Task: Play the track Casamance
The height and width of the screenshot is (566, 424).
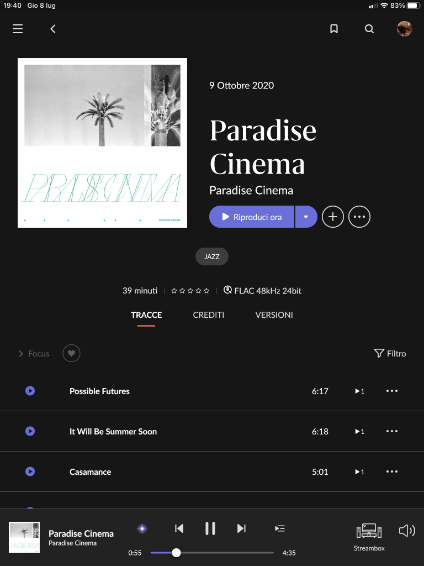Action: coord(30,472)
